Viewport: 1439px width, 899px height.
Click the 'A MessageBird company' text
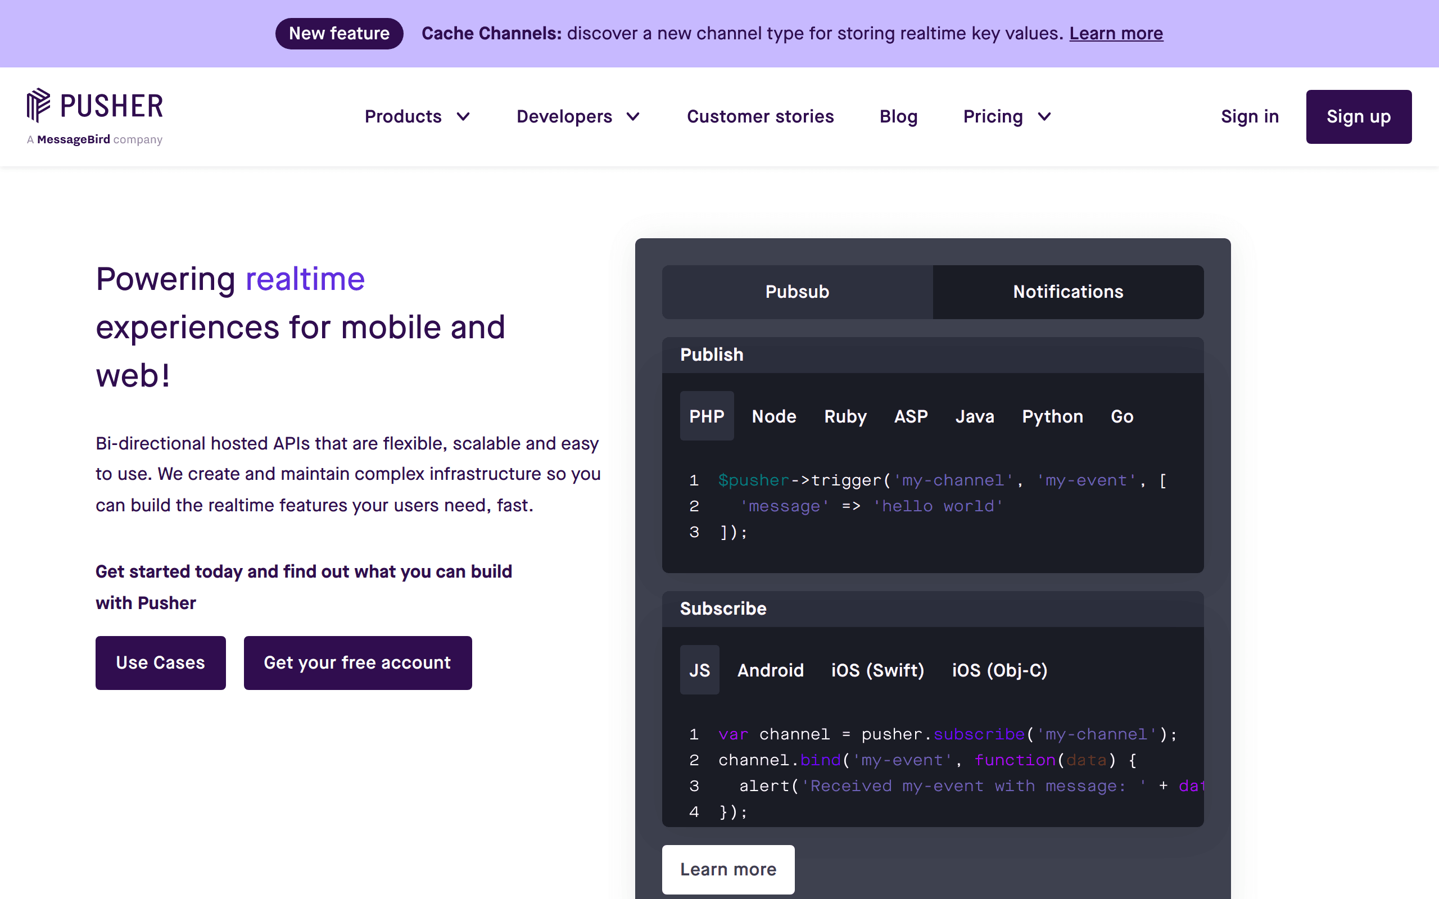(94, 139)
